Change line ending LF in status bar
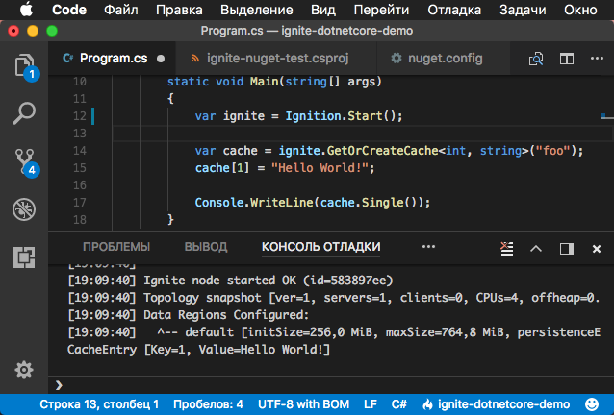614x415 pixels. (x=371, y=404)
